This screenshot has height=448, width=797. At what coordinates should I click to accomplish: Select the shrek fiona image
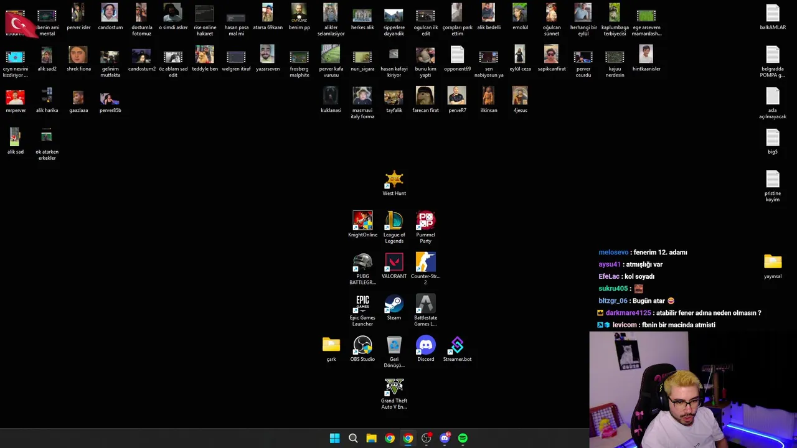pos(78,59)
